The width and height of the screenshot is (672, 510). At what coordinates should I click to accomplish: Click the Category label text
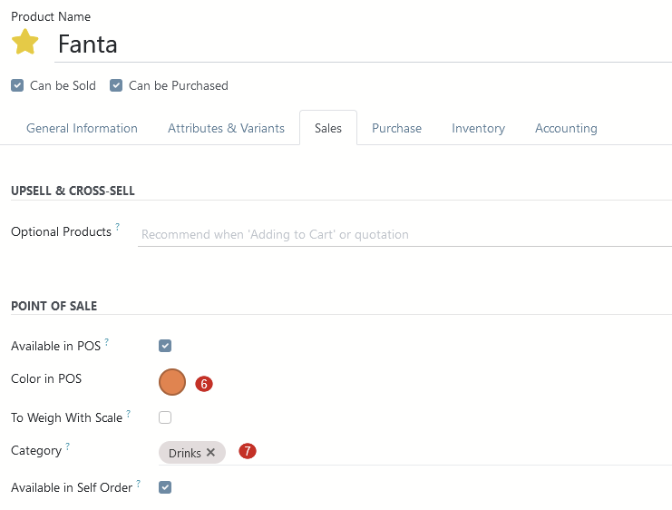coord(36,451)
